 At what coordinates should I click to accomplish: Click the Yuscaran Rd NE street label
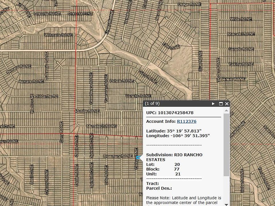106,88
